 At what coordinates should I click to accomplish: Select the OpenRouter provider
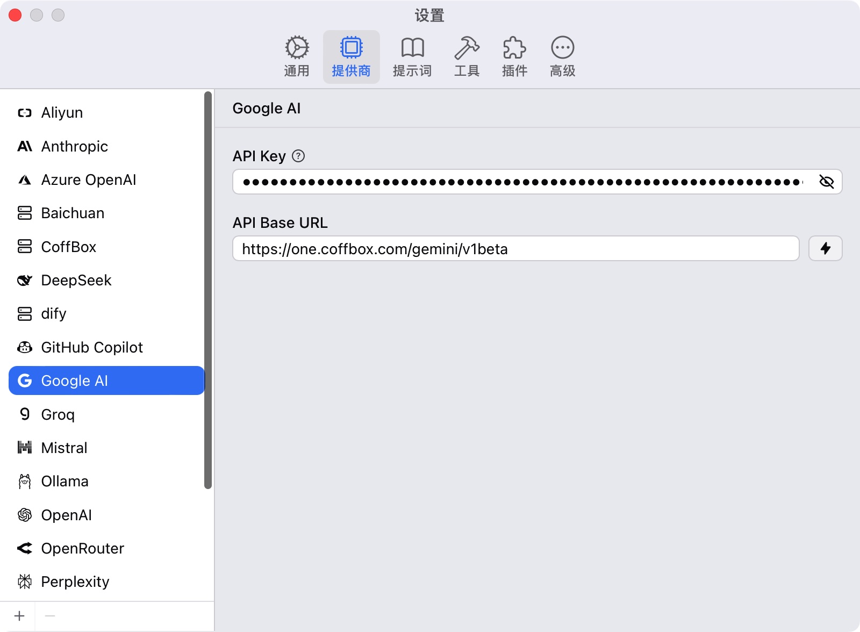(106, 548)
